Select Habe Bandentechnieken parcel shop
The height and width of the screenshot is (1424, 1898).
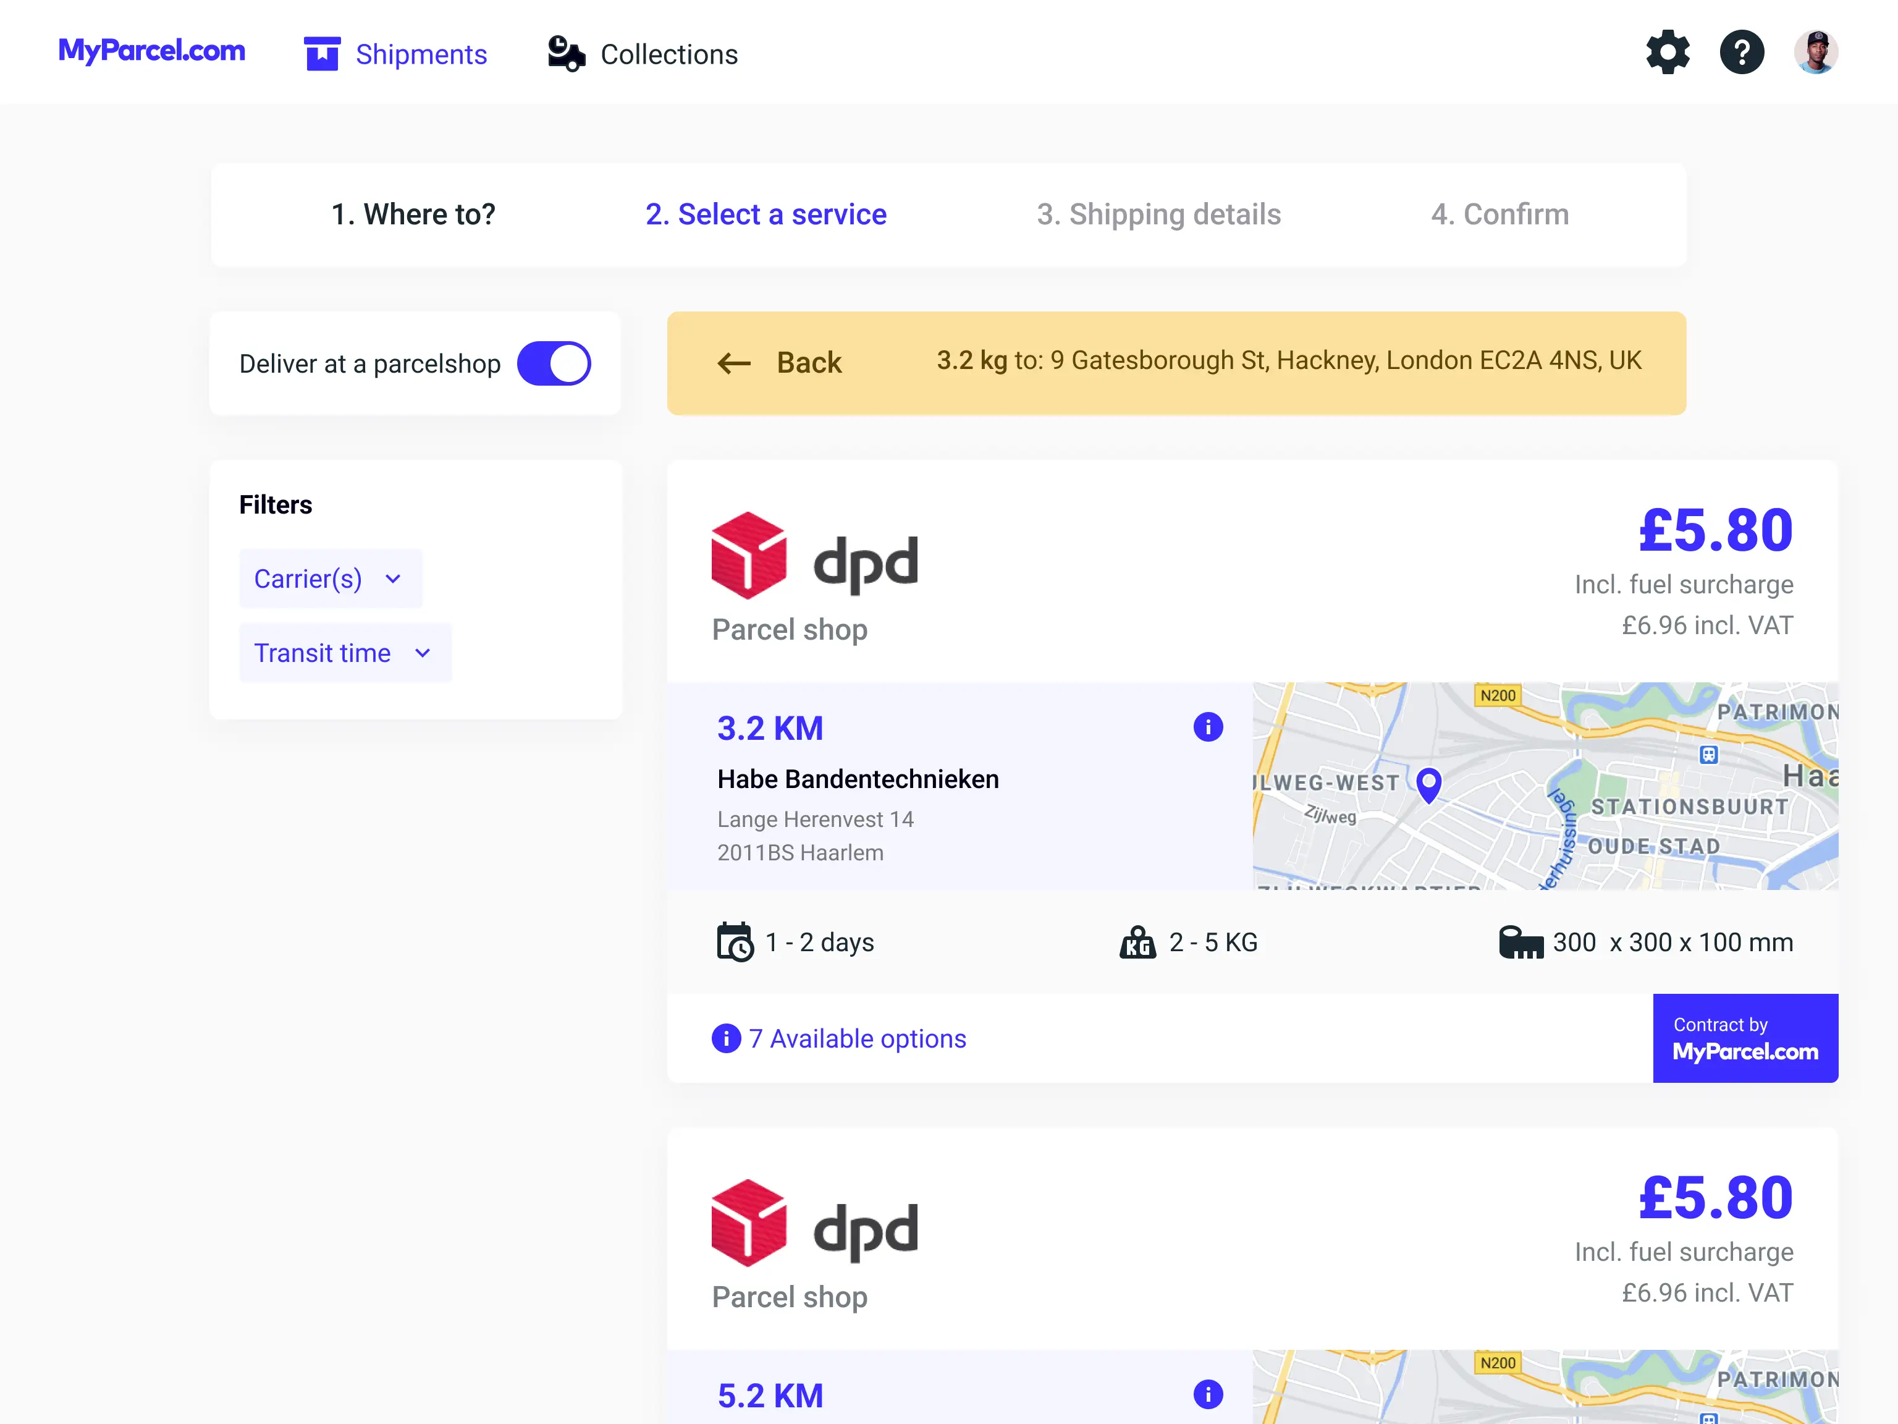coord(858,779)
